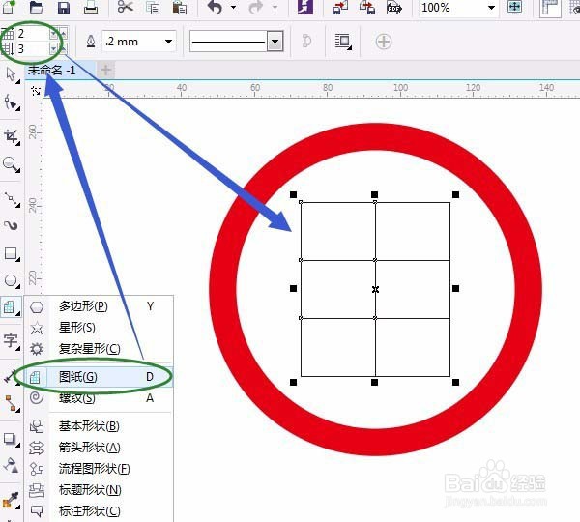The height and width of the screenshot is (522, 580).
Task: Open a file with the folder icon
Action: (x=37, y=7)
